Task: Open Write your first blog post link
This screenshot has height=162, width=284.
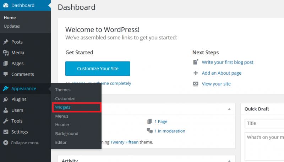Action: (x=228, y=62)
